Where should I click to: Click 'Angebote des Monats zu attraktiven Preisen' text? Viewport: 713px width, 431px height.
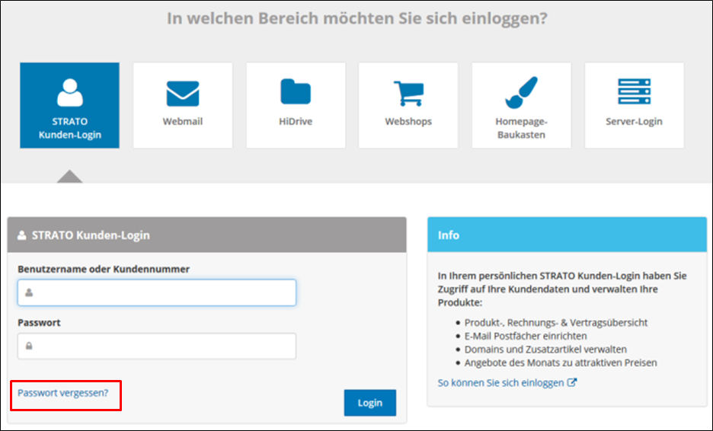561,362
